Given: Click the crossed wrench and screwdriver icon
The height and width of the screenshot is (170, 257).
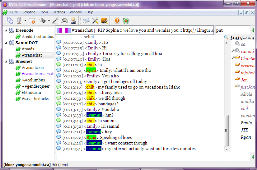Looking at the screenshot, I should 95,21.
